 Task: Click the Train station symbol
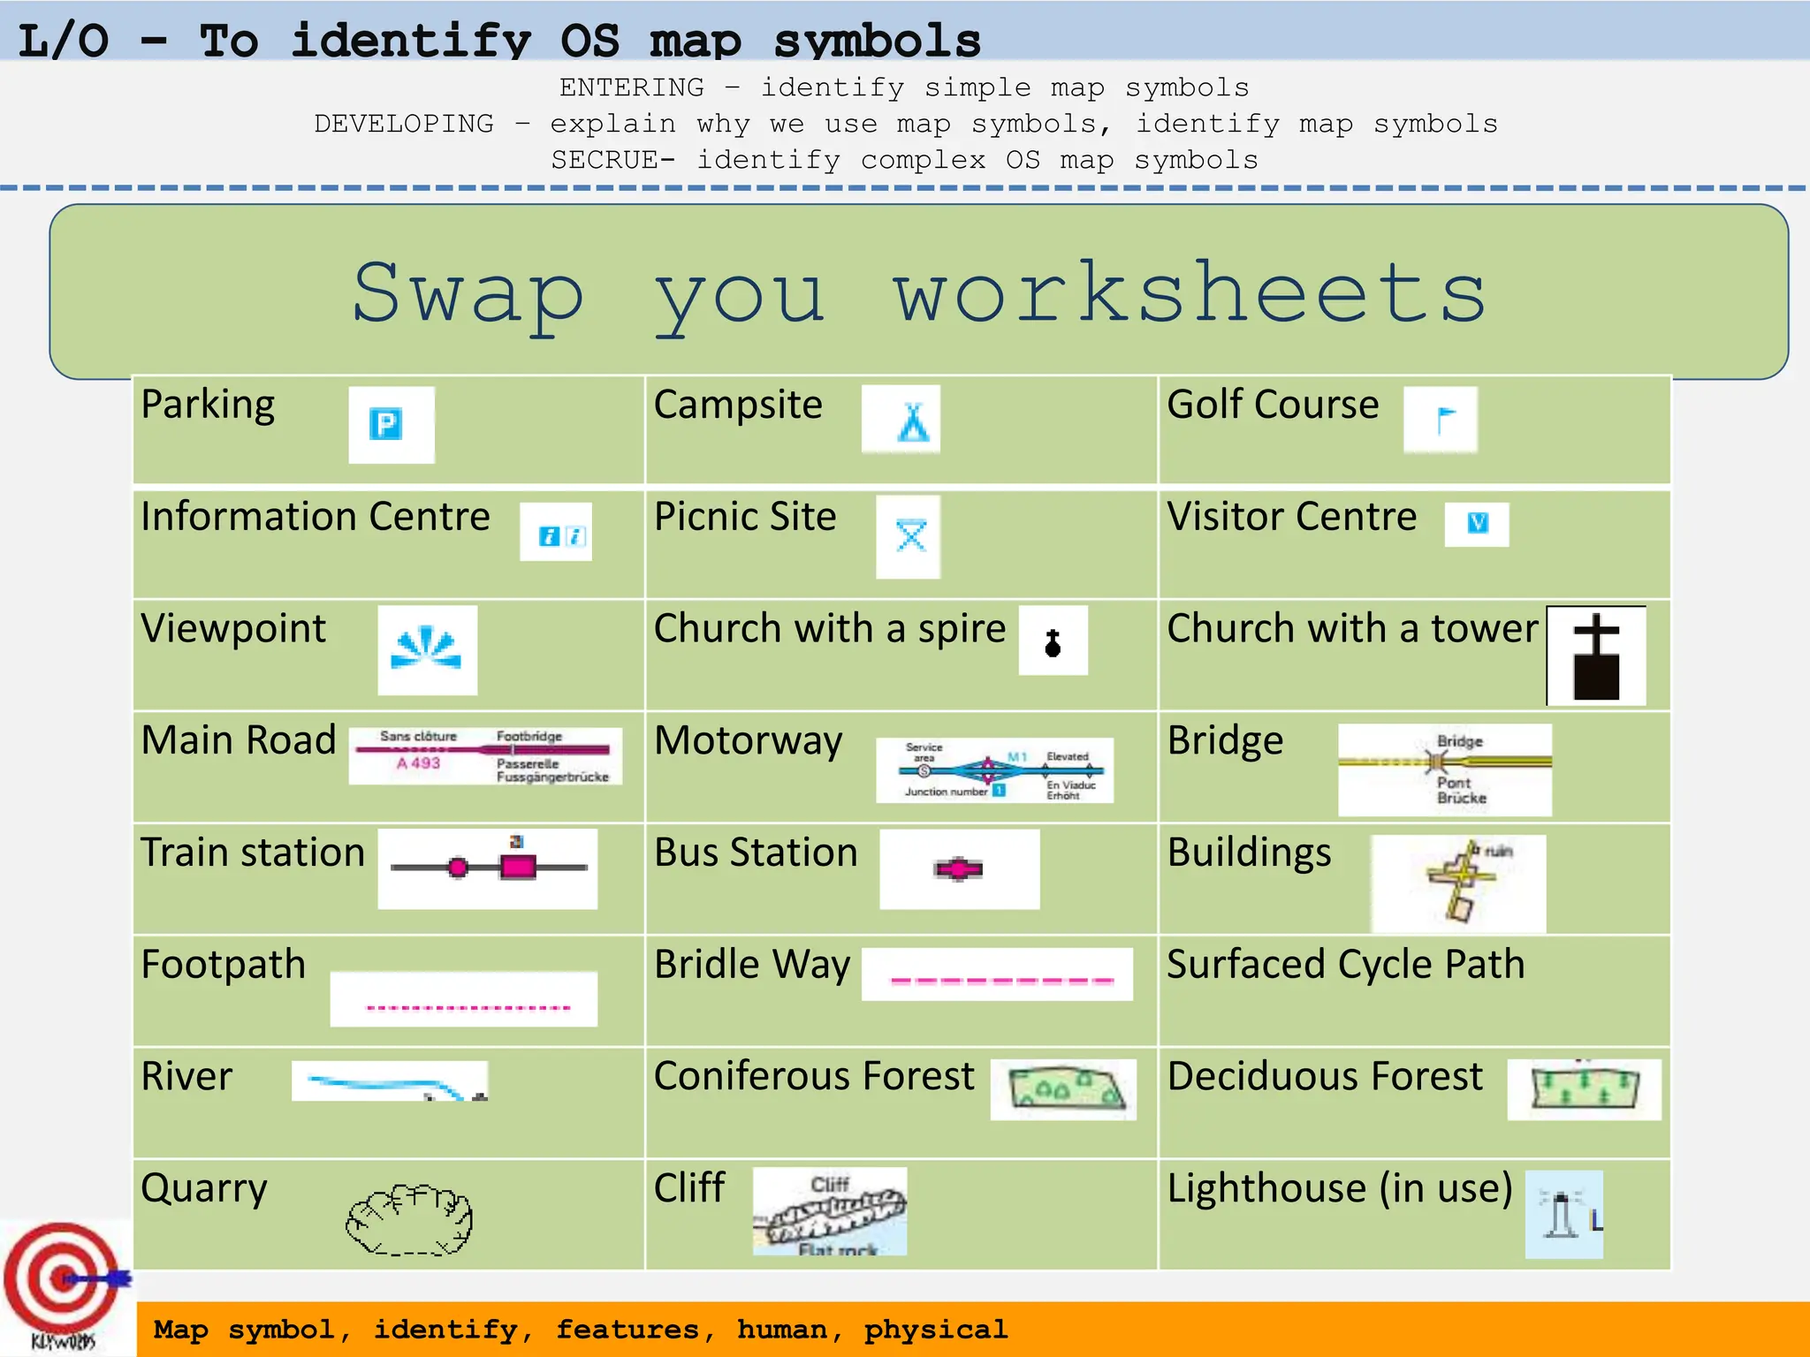[488, 868]
